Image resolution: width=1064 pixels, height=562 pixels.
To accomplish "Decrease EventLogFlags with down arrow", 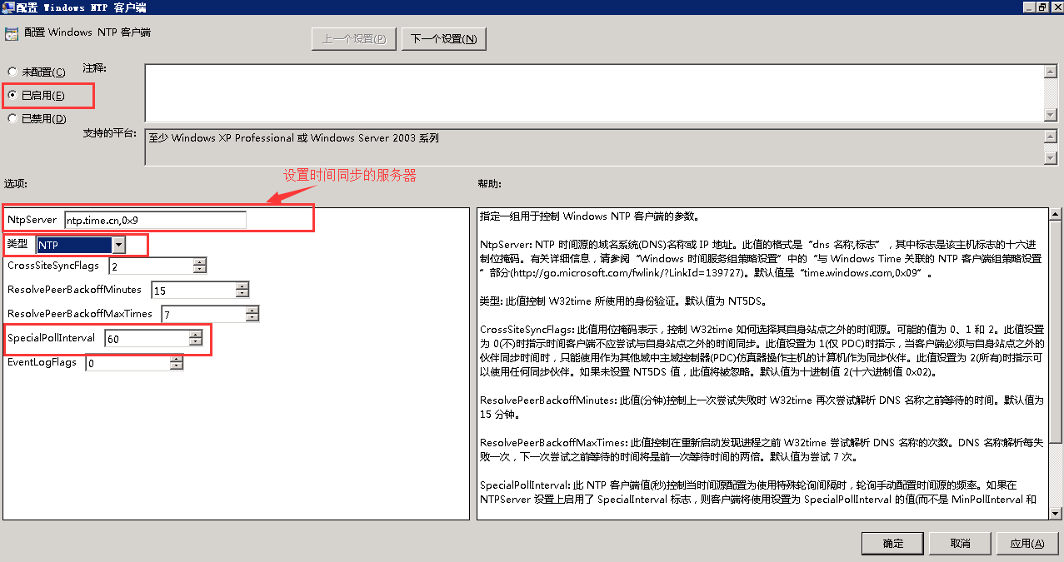I will (x=177, y=367).
